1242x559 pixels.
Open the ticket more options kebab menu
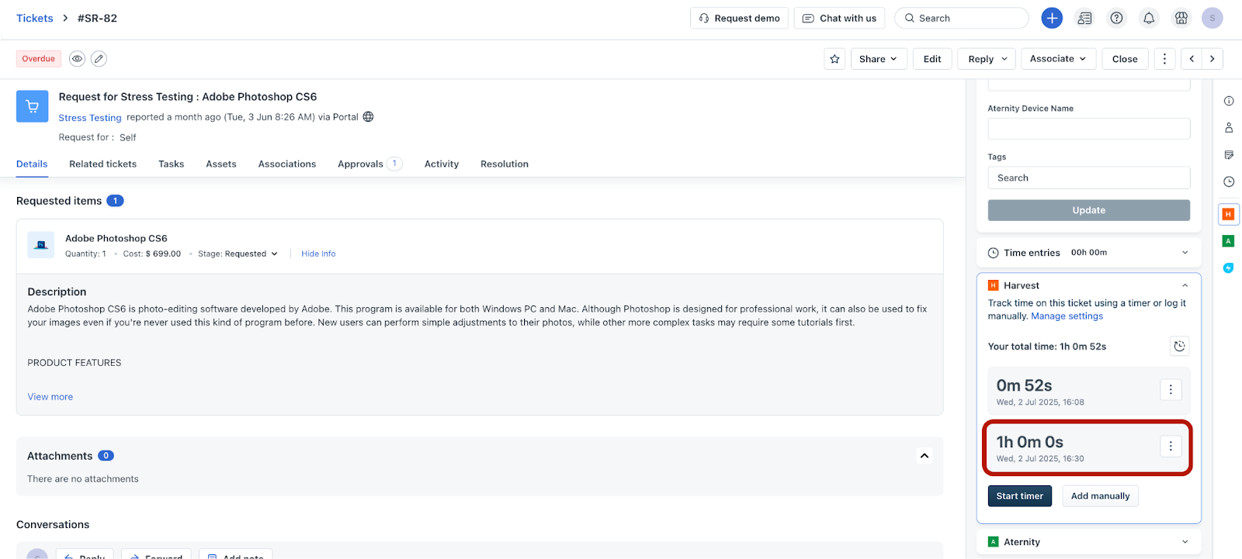click(x=1164, y=59)
